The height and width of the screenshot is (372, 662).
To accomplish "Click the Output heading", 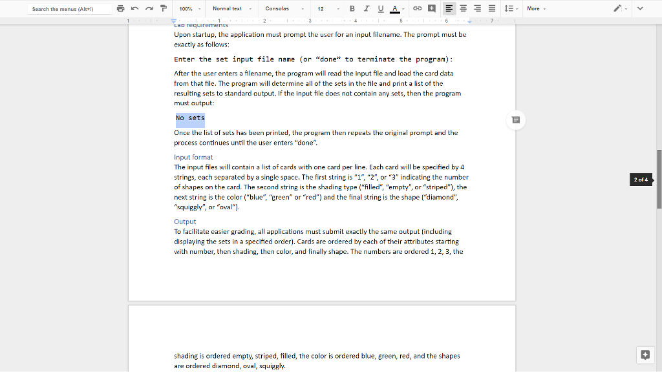I will click(185, 222).
